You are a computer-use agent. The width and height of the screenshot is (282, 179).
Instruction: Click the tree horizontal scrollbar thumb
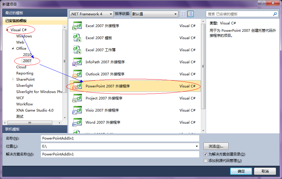tap(30, 123)
